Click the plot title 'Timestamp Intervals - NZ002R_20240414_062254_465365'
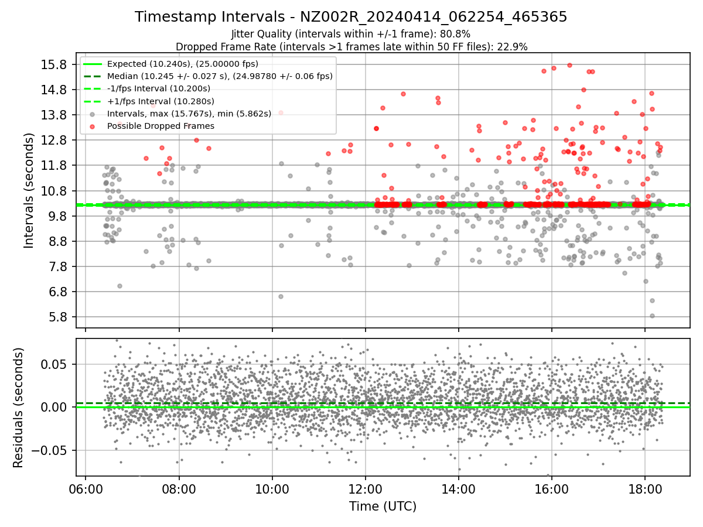The height and width of the screenshot is (527, 703). coord(351,17)
